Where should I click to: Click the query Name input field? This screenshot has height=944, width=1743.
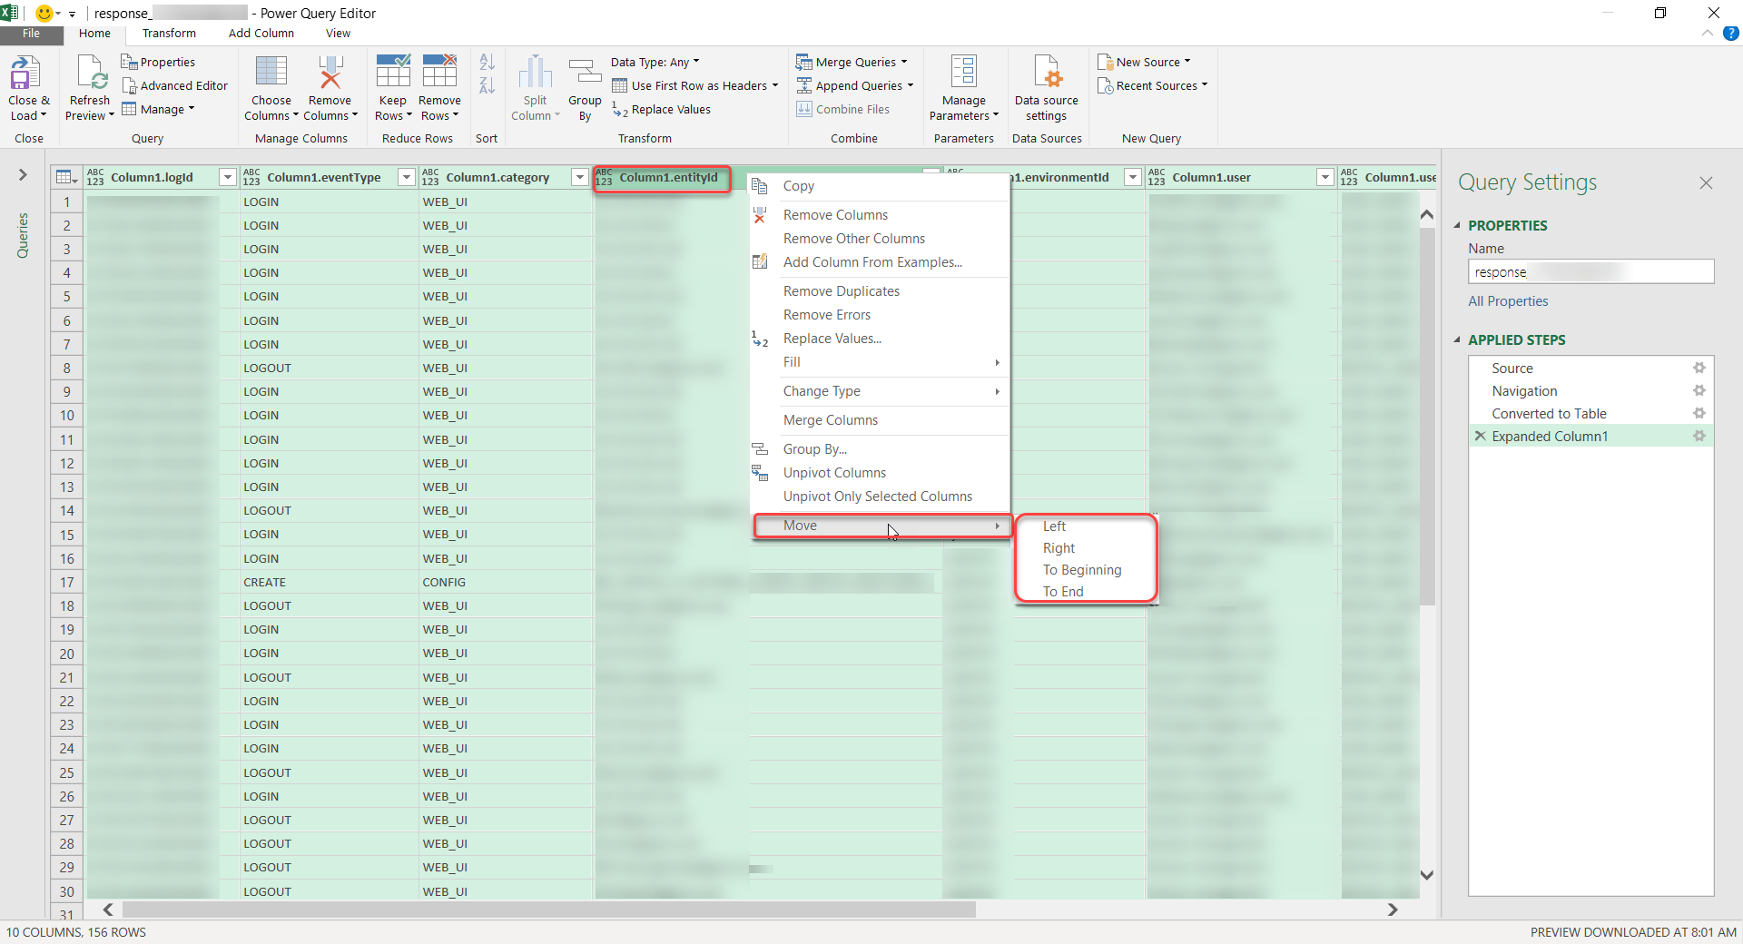click(x=1590, y=271)
